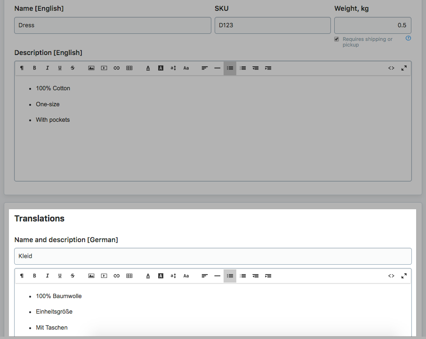Image resolution: width=426 pixels, height=339 pixels.
Task: Click the shipping help question mark icon
Action: (408, 39)
